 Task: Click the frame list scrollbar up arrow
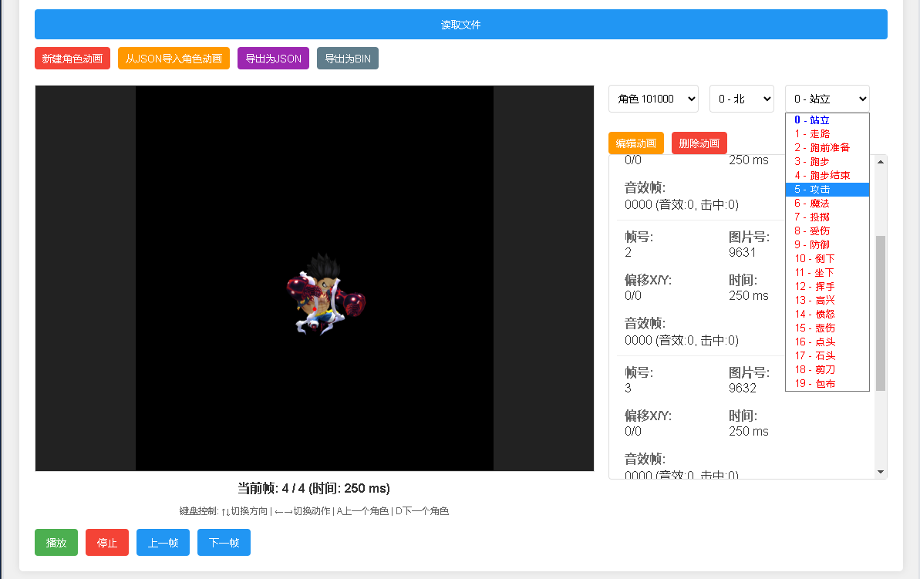pyautogui.click(x=880, y=161)
